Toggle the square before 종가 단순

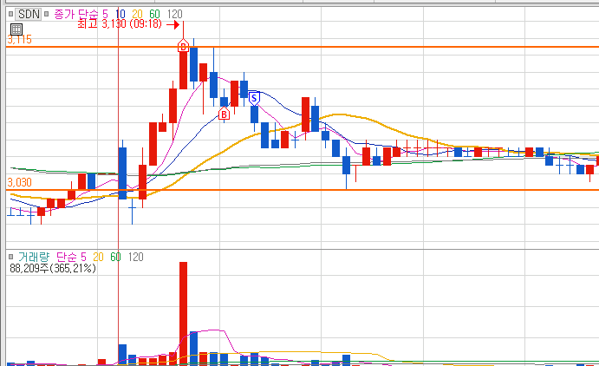46,14
